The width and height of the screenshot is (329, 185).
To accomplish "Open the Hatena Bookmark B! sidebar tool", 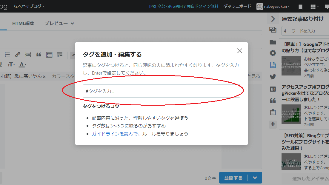I will click(273, 88).
